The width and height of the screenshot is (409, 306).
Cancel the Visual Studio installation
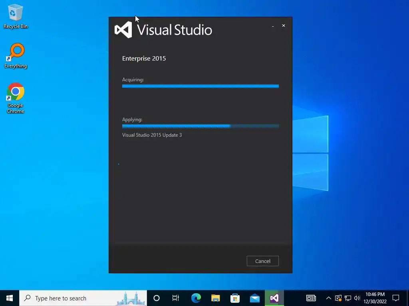click(x=263, y=261)
